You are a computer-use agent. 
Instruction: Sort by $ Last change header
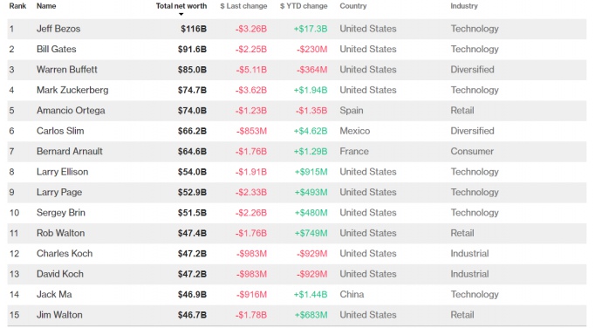[243, 6]
